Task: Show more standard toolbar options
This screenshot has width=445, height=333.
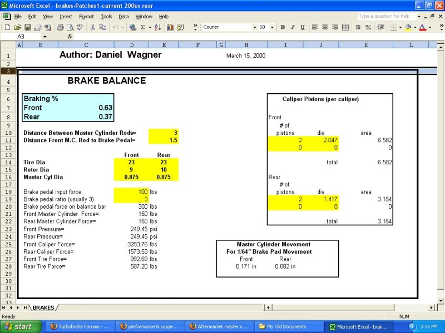Action: (x=195, y=27)
